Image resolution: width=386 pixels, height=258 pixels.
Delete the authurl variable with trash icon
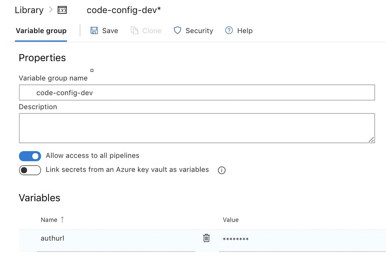tap(207, 238)
